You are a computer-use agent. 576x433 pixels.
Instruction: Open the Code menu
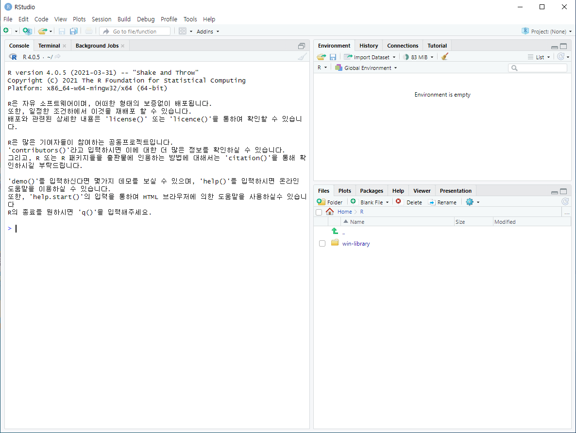41,19
